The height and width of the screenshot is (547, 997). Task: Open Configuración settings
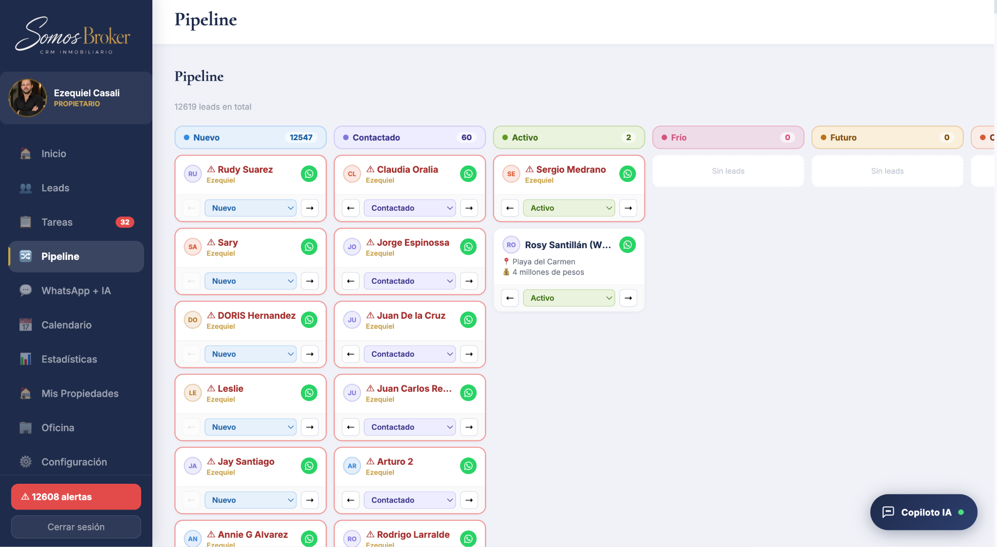click(76, 462)
